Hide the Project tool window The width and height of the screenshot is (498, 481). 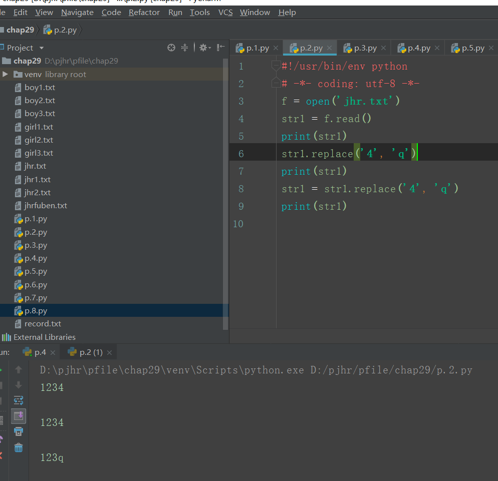pos(221,48)
